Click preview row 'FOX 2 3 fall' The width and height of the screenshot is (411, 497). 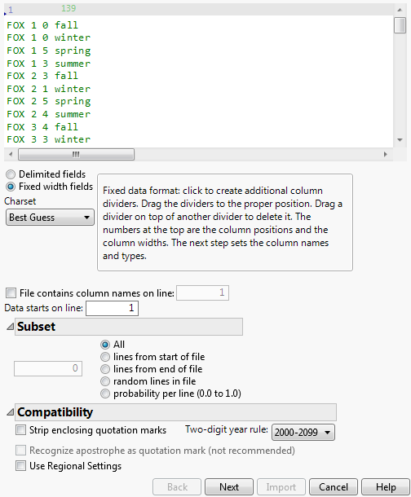(x=42, y=76)
